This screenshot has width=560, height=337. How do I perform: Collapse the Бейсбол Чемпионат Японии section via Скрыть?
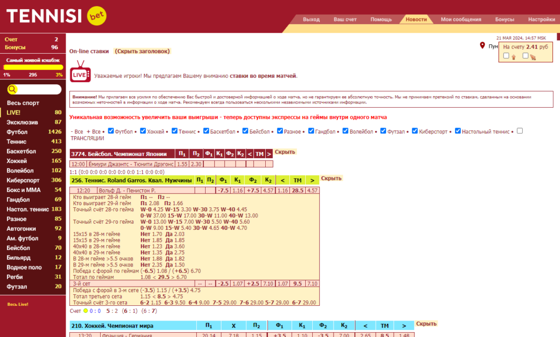point(284,152)
